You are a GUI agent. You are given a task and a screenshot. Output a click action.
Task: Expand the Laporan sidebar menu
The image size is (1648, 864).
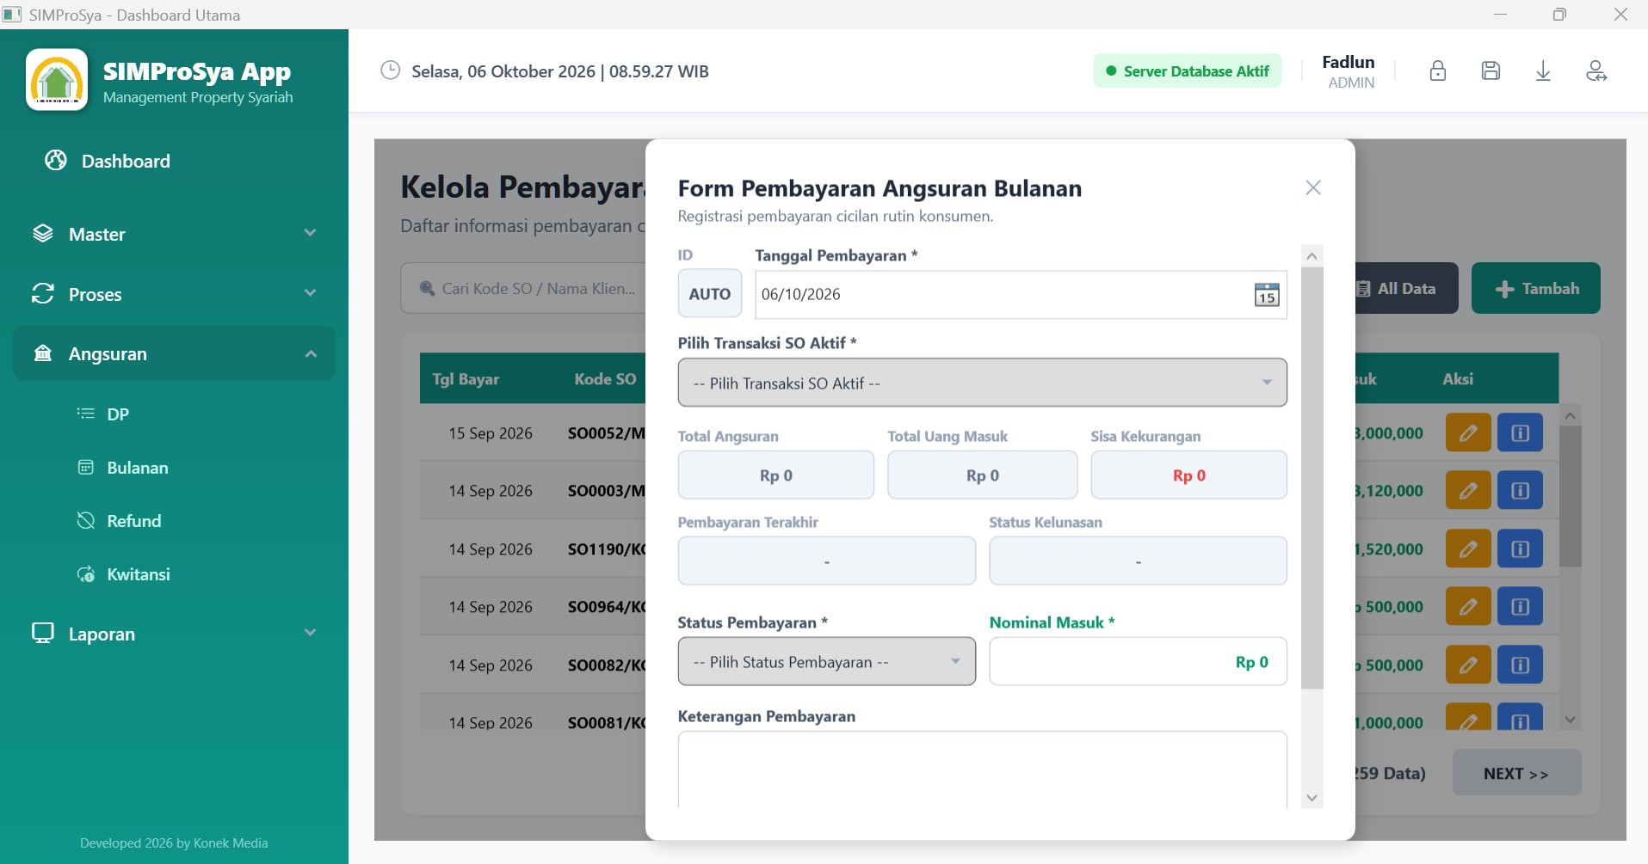click(174, 634)
